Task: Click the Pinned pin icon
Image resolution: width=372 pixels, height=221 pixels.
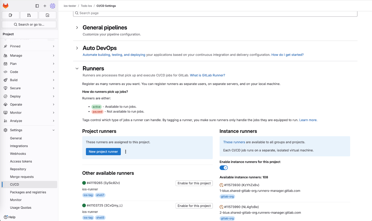Action: pyautogui.click(x=5, y=46)
